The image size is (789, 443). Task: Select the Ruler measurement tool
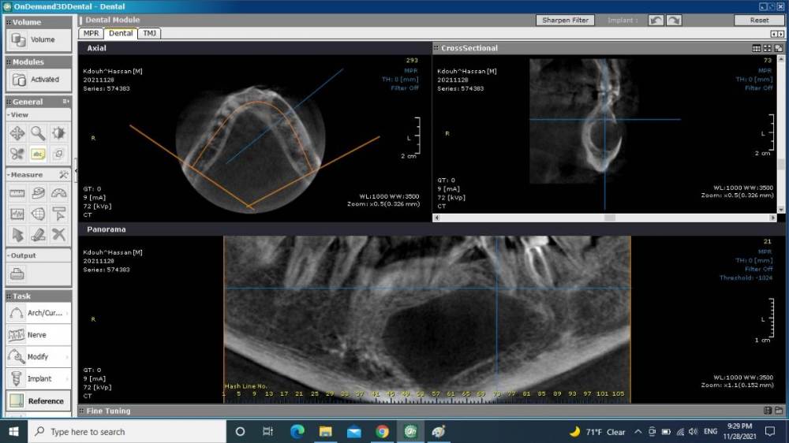(x=17, y=193)
